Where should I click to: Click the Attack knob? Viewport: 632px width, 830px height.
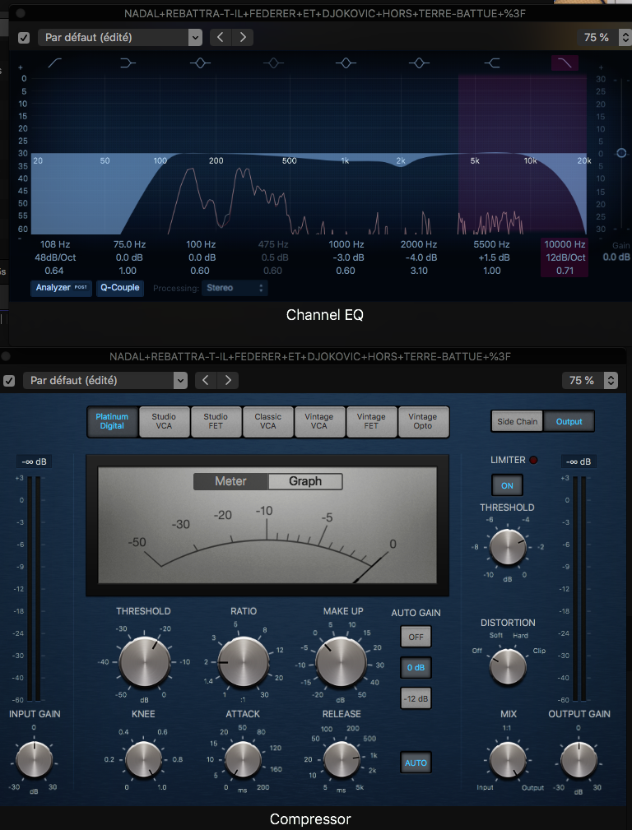pos(243,759)
